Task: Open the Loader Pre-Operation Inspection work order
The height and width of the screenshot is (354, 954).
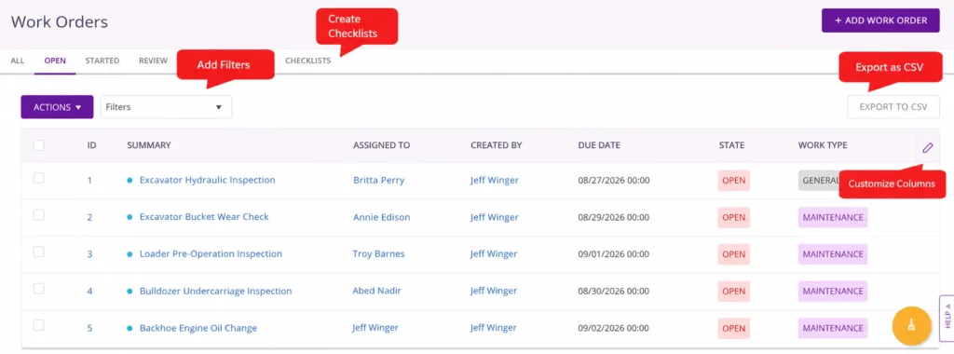Action: [211, 254]
